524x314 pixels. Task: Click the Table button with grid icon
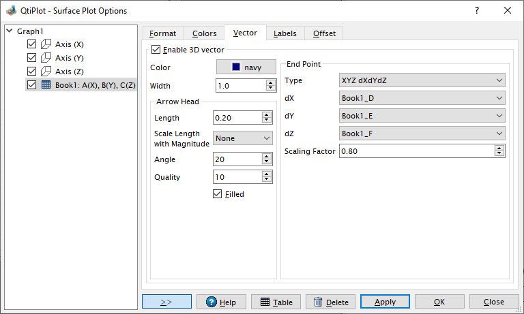coord(276,302)
